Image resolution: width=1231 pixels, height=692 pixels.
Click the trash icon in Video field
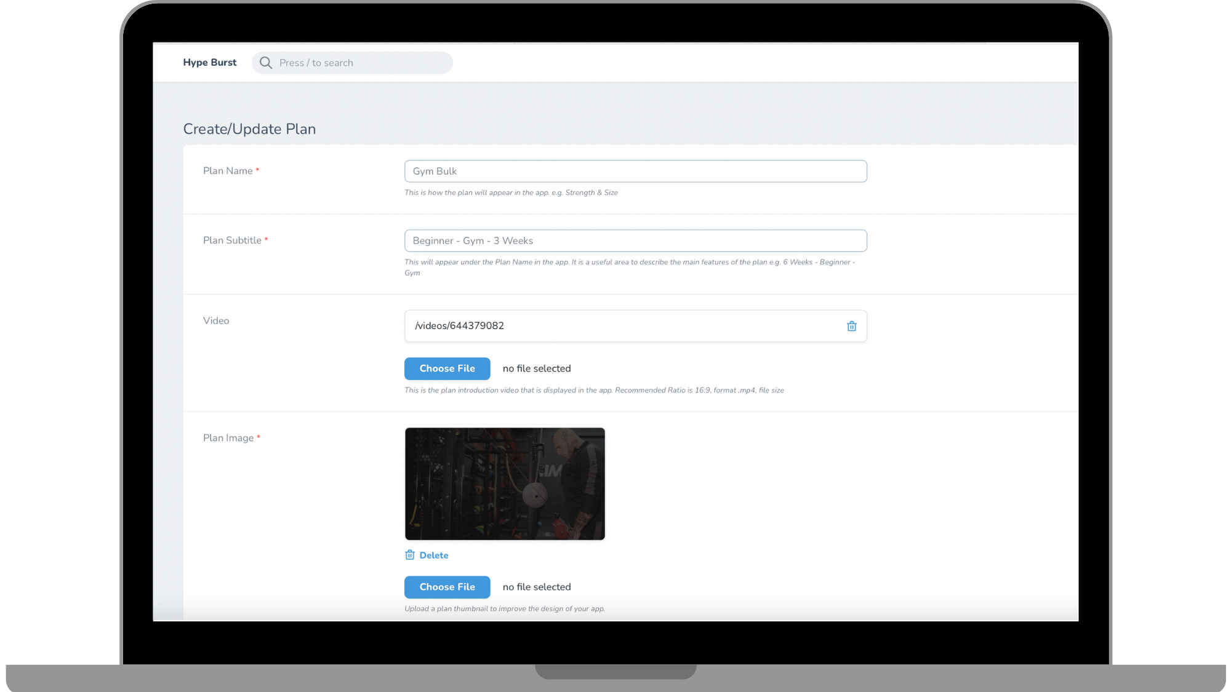point(851,326)
